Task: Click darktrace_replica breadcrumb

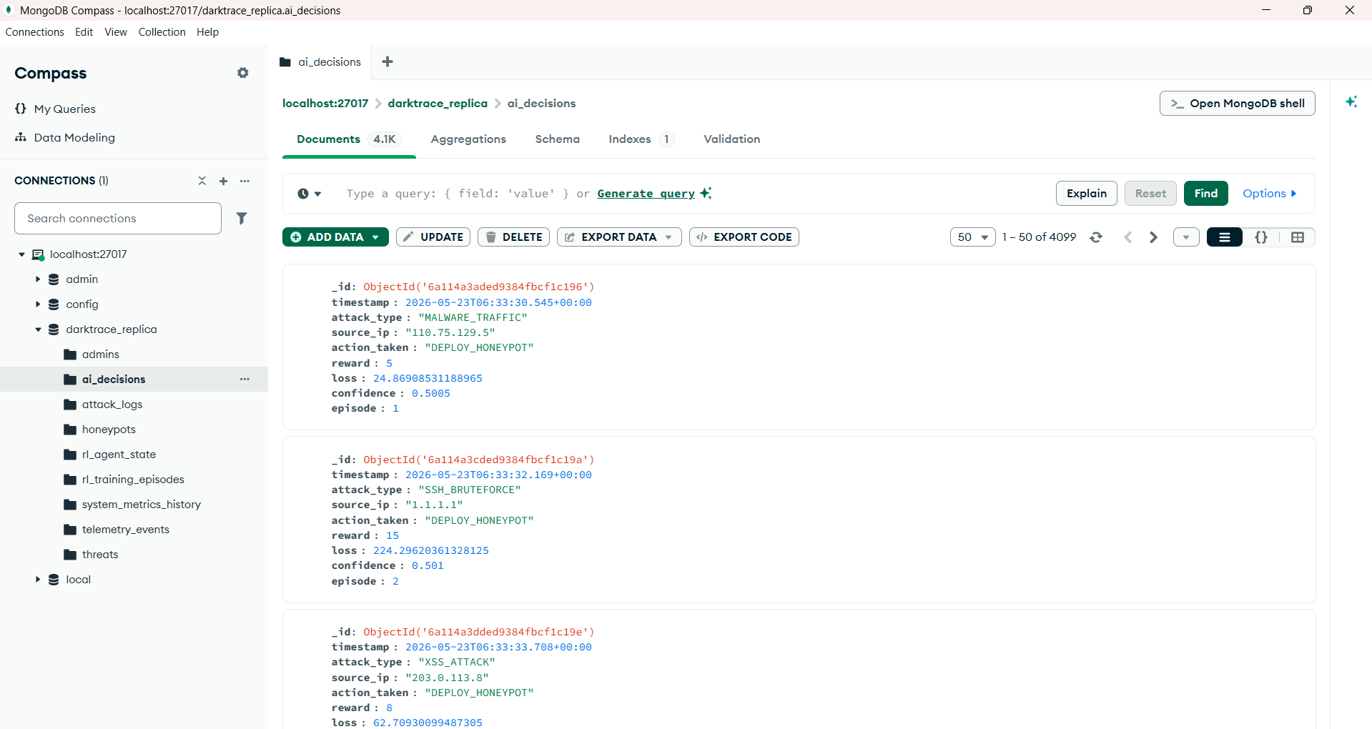Action: tap(438, 104)
